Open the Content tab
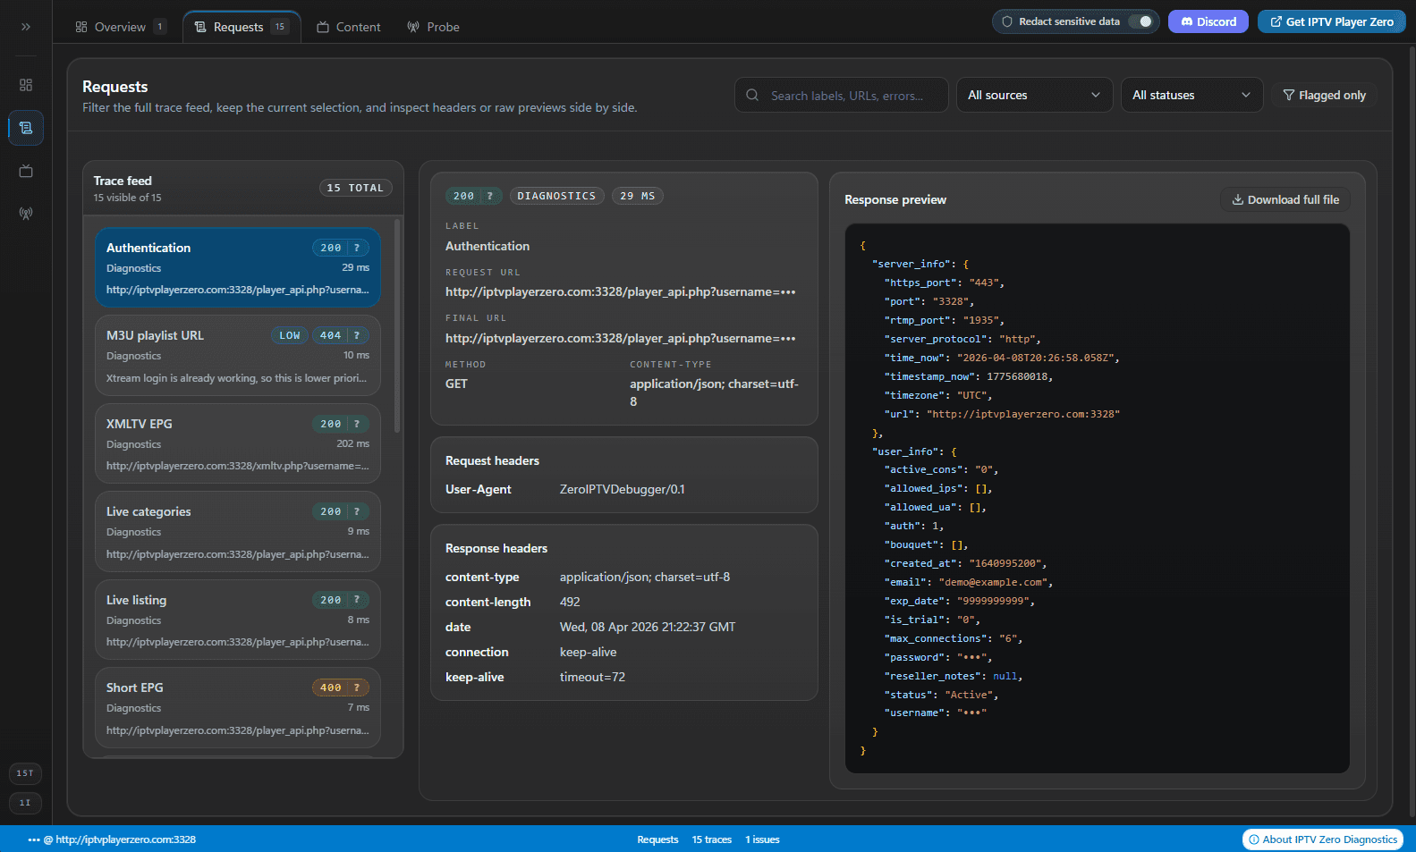 click(349, 27)
